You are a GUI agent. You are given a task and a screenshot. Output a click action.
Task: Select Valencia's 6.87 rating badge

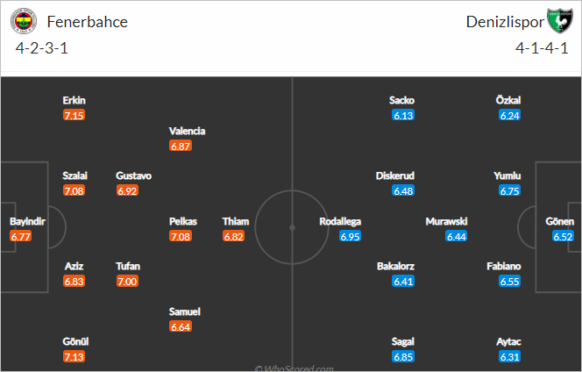click(181, 146)
